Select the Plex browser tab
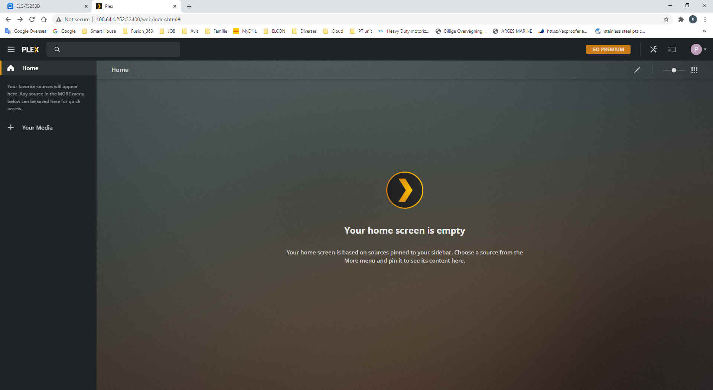This screenshot has width=713, height=390. coord(136,6)
